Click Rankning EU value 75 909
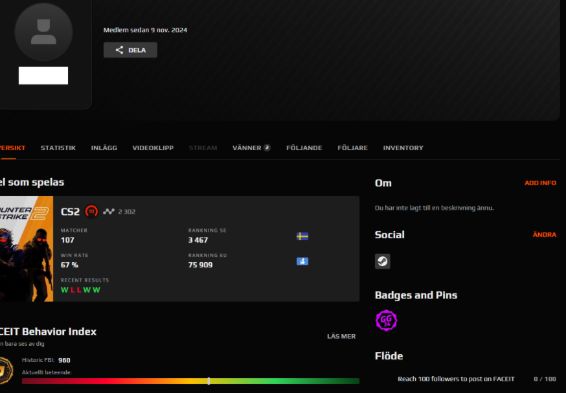This screenshot has width=566, height=393. [x=200, y=265]
